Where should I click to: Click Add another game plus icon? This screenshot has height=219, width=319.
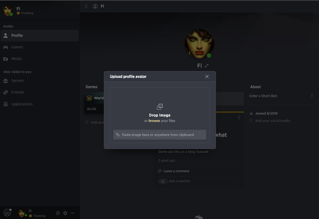(87, 122)
